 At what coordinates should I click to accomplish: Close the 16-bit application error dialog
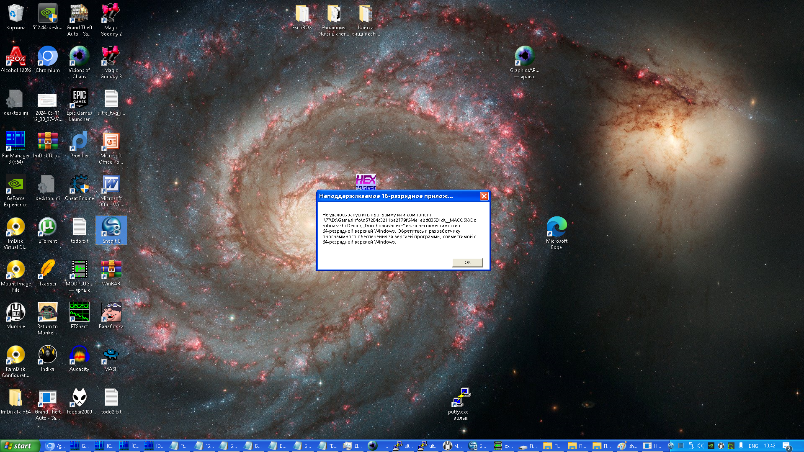pos(484,196)
